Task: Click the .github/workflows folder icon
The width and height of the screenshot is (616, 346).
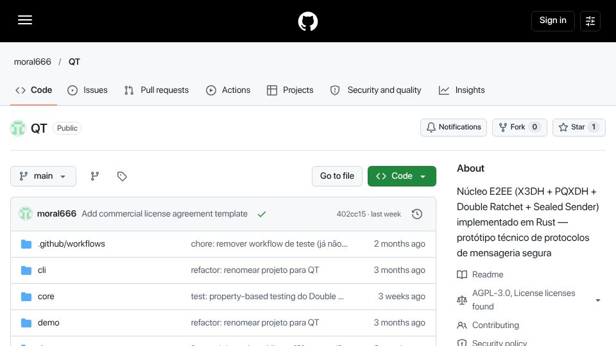Action: [x=26, y=244]
